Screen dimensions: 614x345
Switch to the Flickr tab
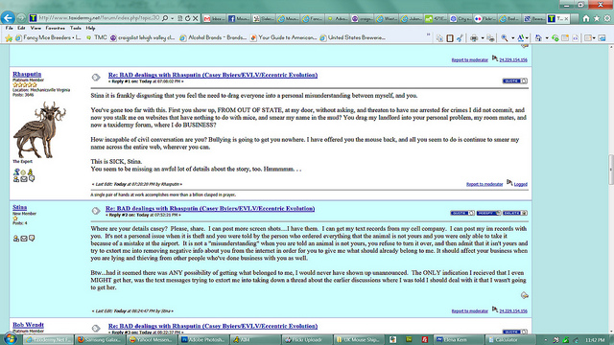click(x=485, y=18)
